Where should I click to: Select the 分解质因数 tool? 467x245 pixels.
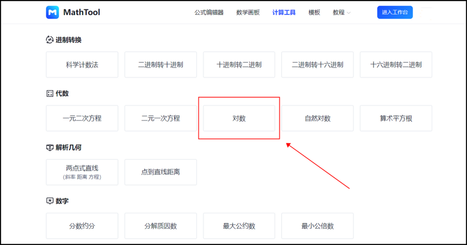pos(160,226)
